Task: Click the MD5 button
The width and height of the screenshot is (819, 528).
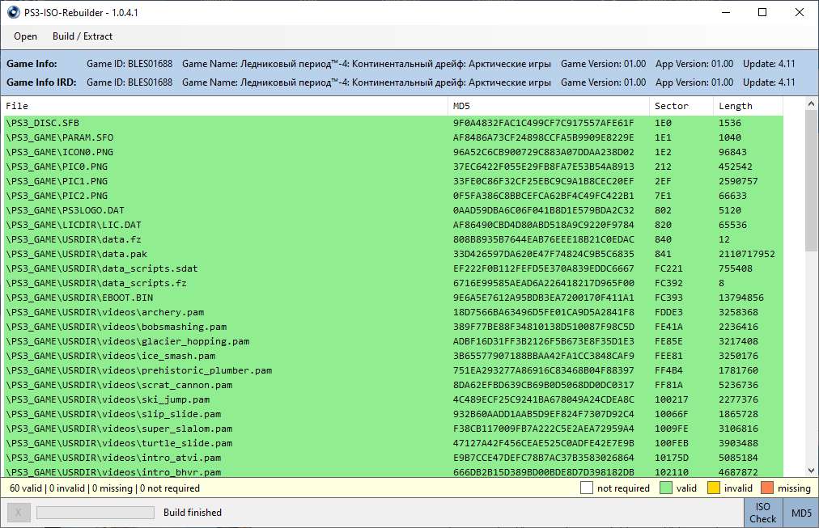Action: point(801,513)
